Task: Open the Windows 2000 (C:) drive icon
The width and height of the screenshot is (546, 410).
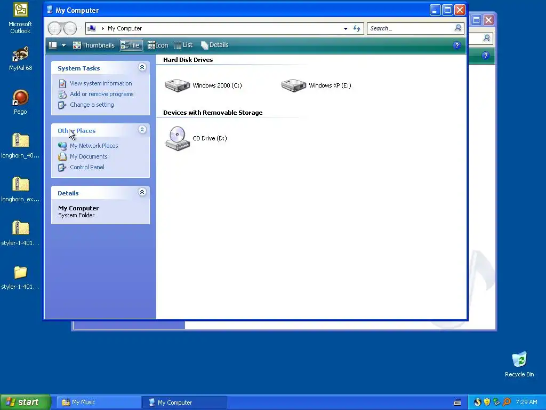Action: (177, 85)
